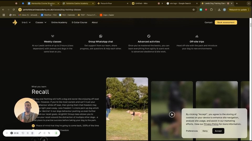Image resolution: width=252 pixels, height=141 pixels.
Task: Click the presenter webcam bubble
Action: [27, 110]
